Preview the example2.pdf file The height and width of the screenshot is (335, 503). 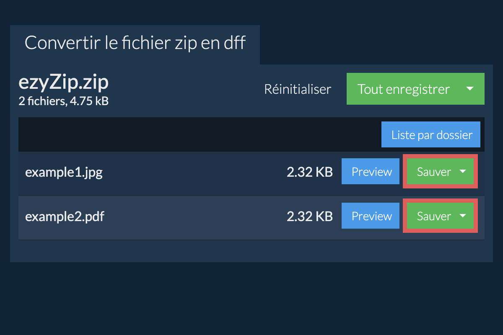pyautogui.click(x=371, y=216)
